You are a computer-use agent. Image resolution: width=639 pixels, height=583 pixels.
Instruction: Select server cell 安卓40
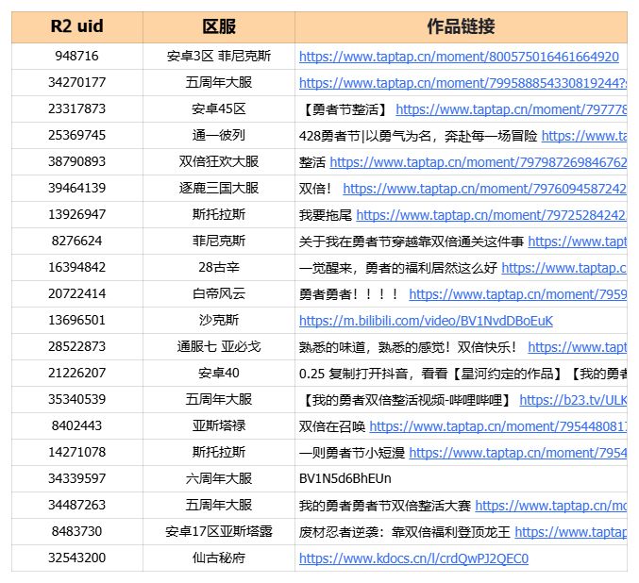click(219, 374)
